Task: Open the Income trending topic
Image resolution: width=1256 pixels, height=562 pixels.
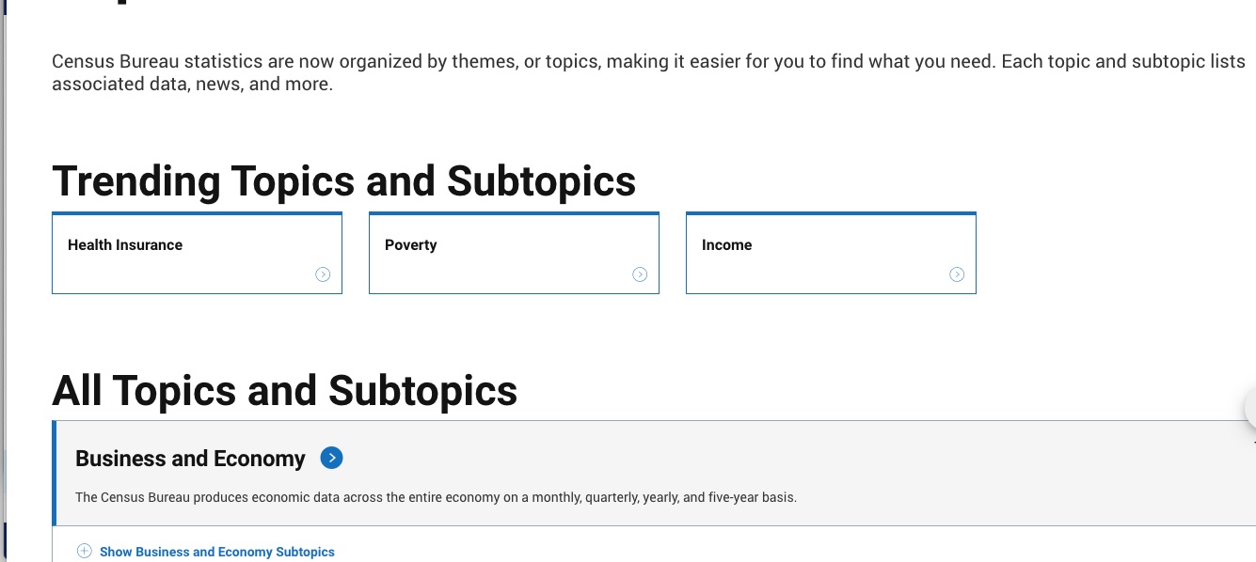Action: click(x=726, y=245)
